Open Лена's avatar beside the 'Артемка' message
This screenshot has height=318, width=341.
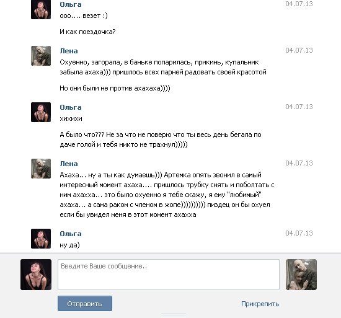(41, 169)
